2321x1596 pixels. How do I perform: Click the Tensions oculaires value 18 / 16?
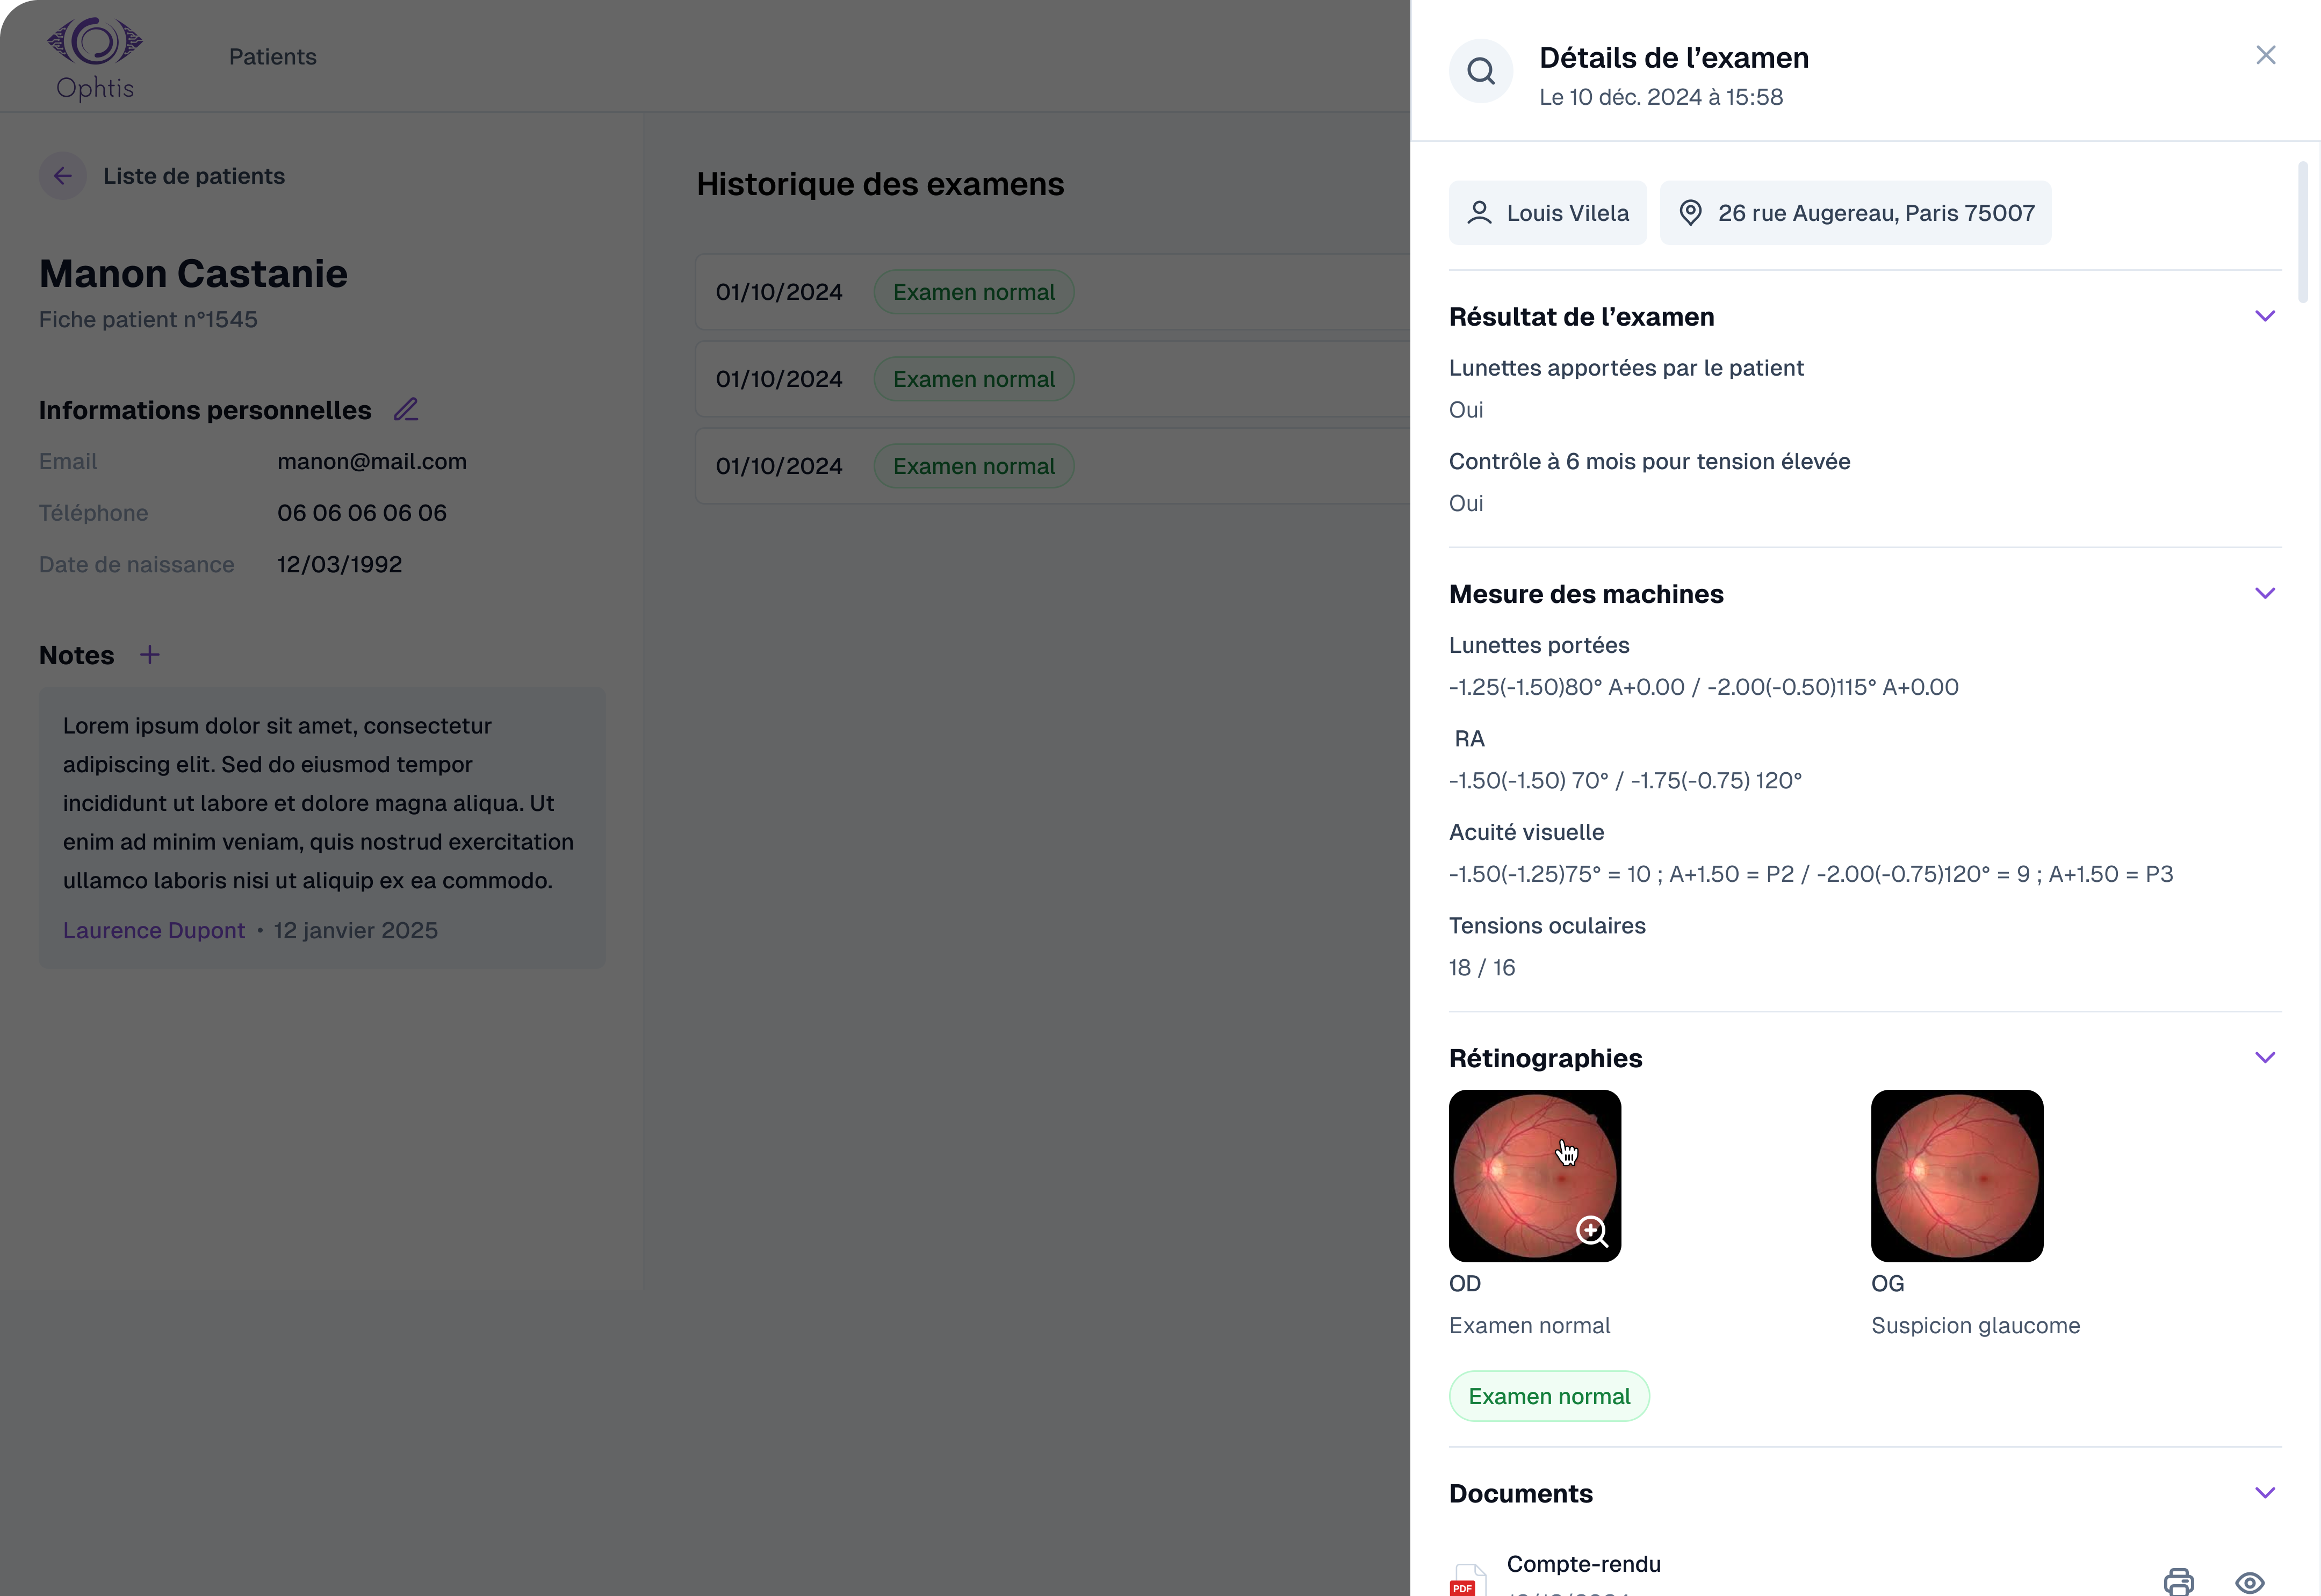[x=1481, y=967]
